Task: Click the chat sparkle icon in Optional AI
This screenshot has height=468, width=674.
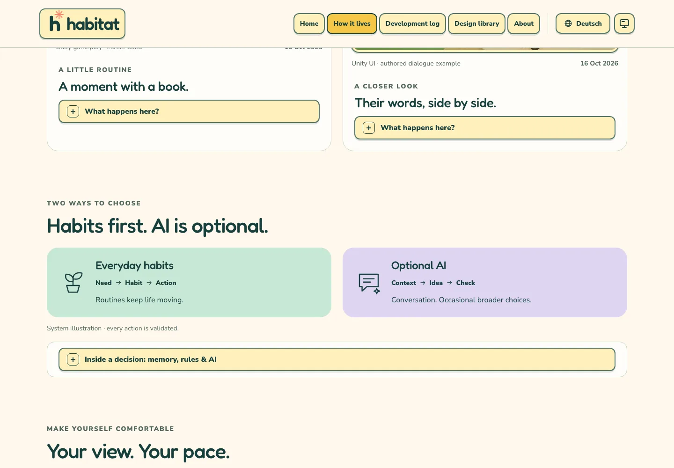Action: [369, 284]
